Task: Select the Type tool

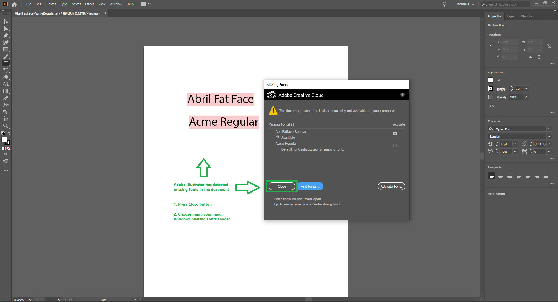Action: 6,64
